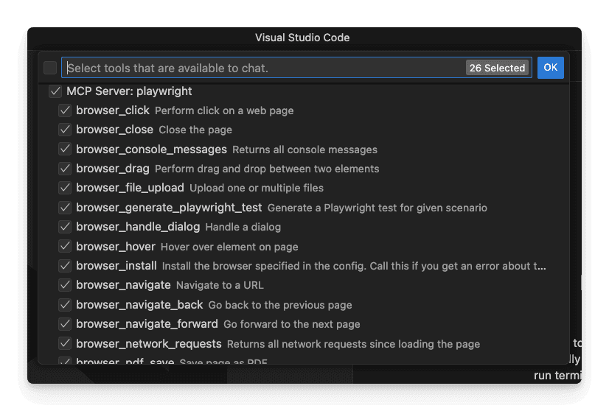Uncheck the browser_navigate_forward checkbox
Image resolution: width=609 pixels, height=411 pixels.
click(x=65, y=323)
